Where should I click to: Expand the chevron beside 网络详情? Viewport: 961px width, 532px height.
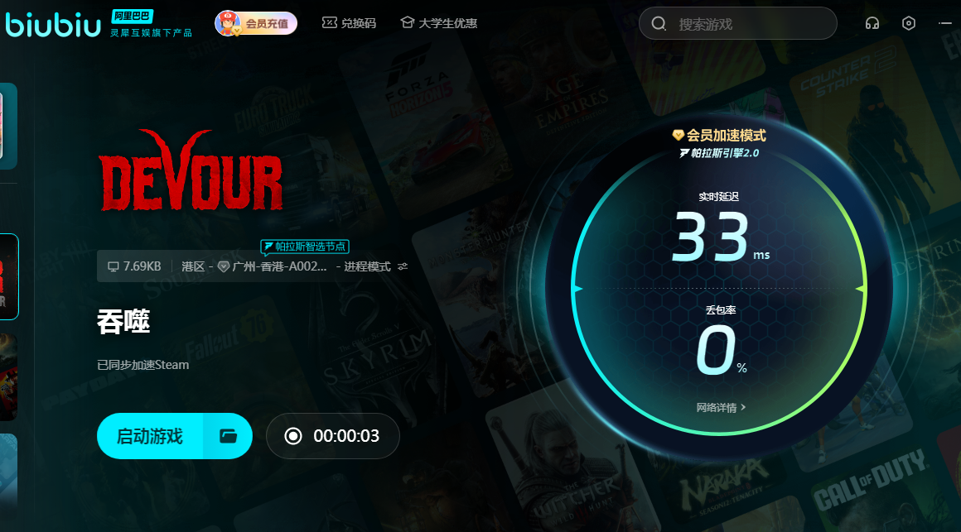pos(743,407)
